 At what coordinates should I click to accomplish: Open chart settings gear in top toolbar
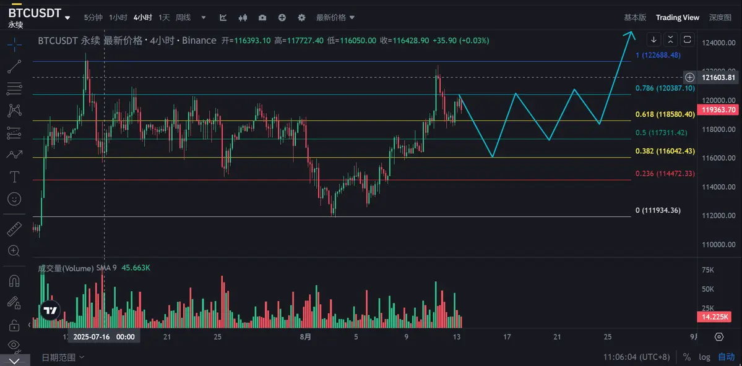pyautogui.click(x=301, y=17)
